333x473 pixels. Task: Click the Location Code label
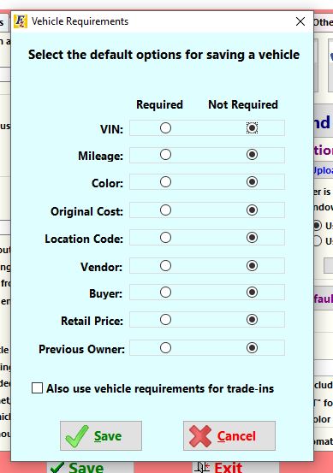tap(84, 239)
